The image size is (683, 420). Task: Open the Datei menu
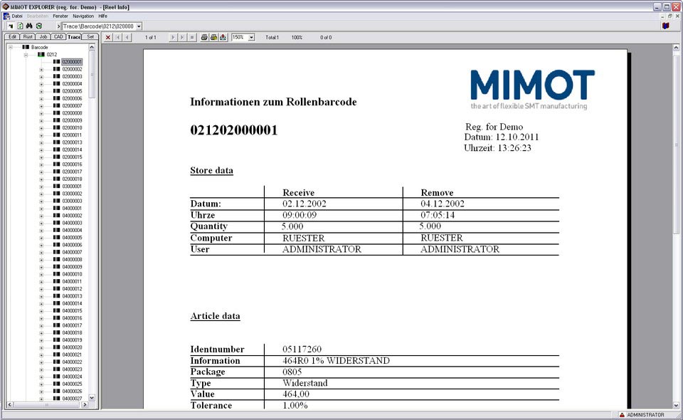pos(17,16)
